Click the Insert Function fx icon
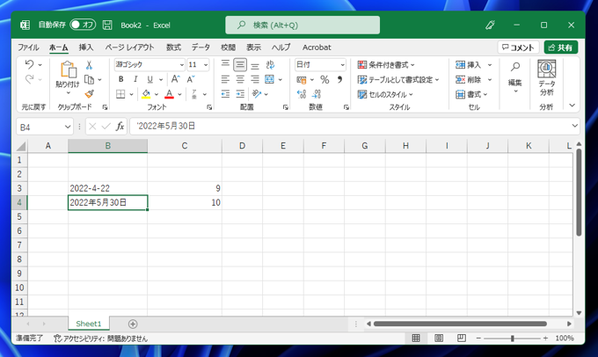The width and height of the screenshot is (598, 357). (120, 127)
